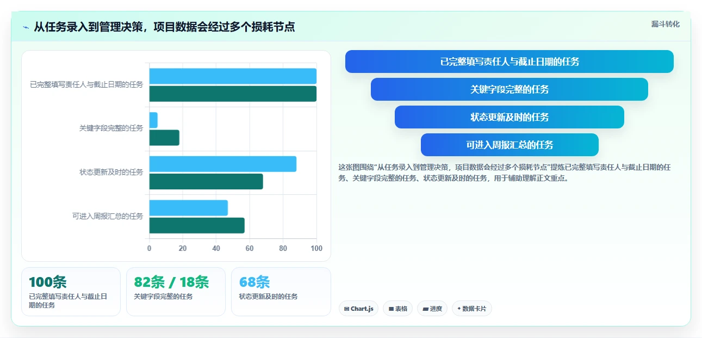702x338 pixels.
Task: Select funnel stage 可进入周报汇总的任务
Action: (510, 145)
